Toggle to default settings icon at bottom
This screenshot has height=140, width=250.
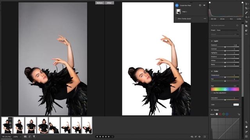[x=204, y=136]
